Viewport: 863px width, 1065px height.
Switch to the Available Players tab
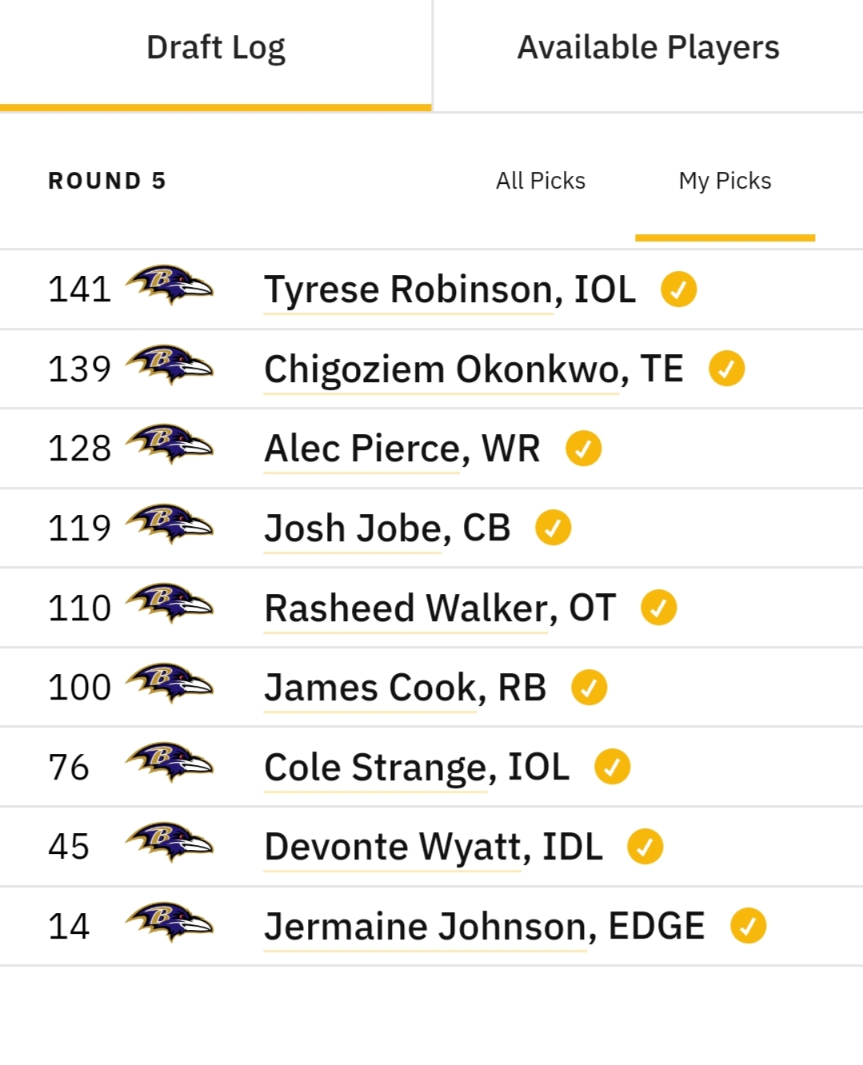[x=649, y=48]
